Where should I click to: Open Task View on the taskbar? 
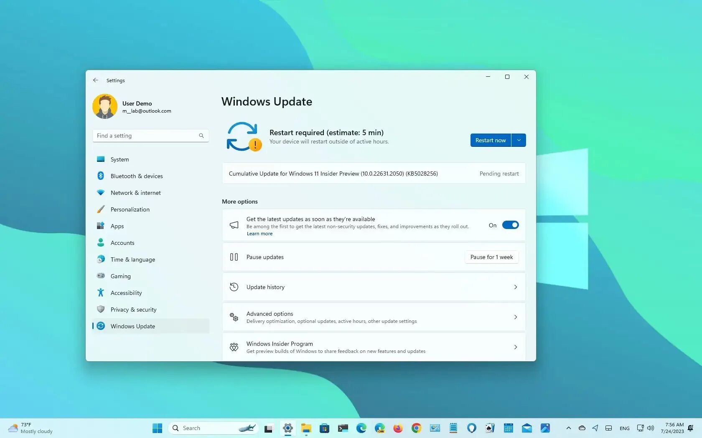(x=268, y=428)
